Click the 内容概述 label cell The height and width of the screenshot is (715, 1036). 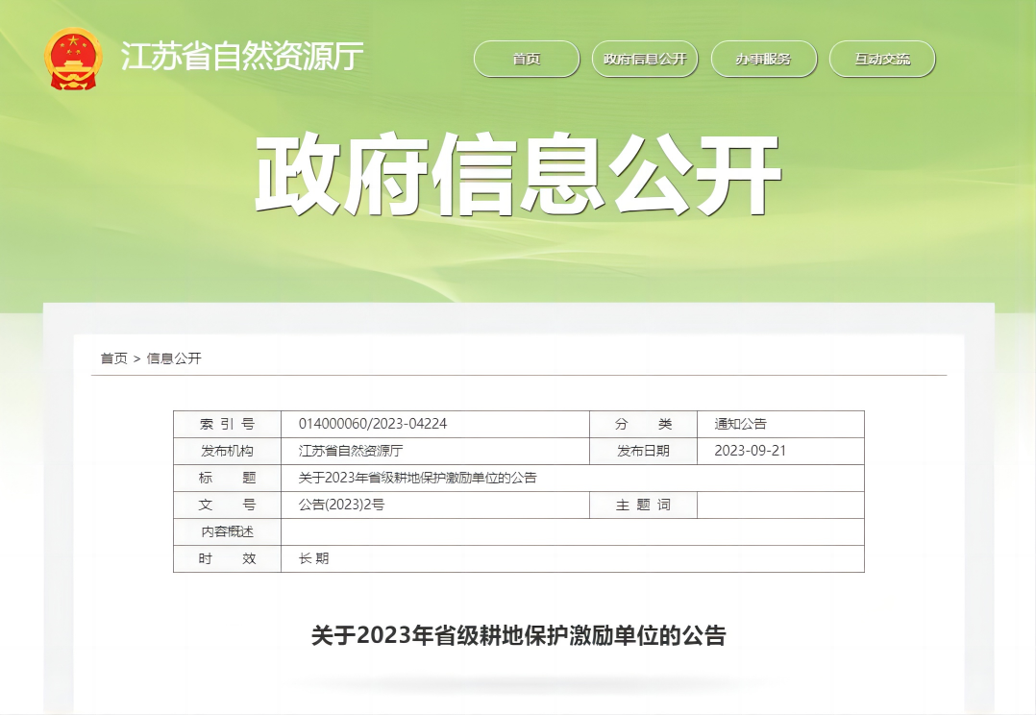point(227,531)
